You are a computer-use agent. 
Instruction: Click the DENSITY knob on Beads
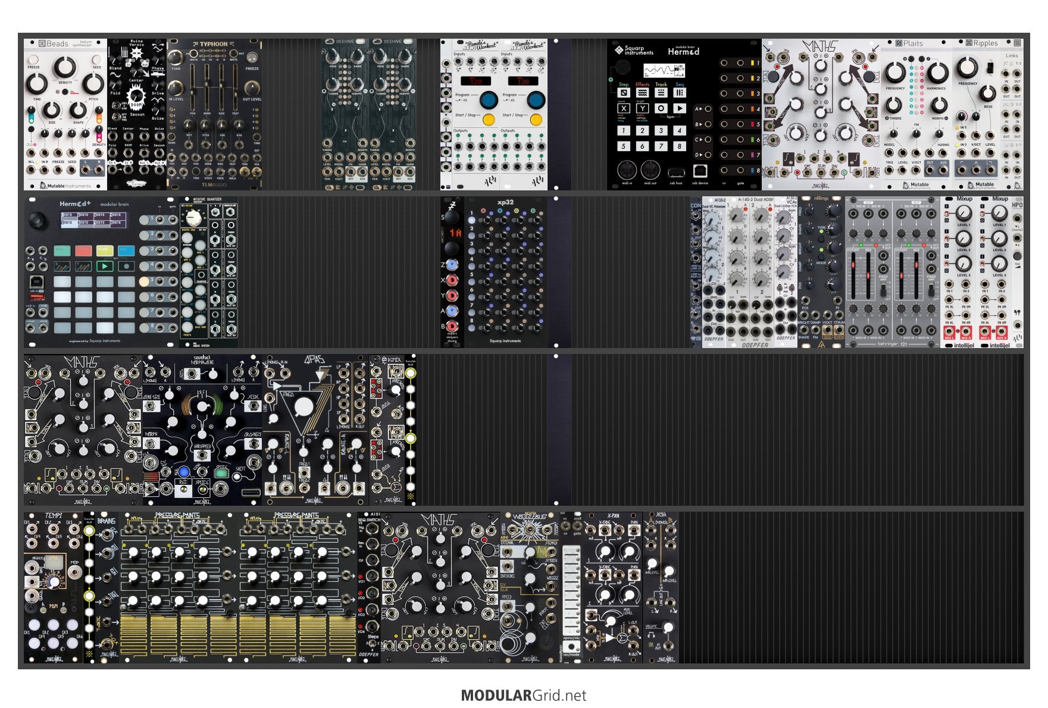point(65,68)
